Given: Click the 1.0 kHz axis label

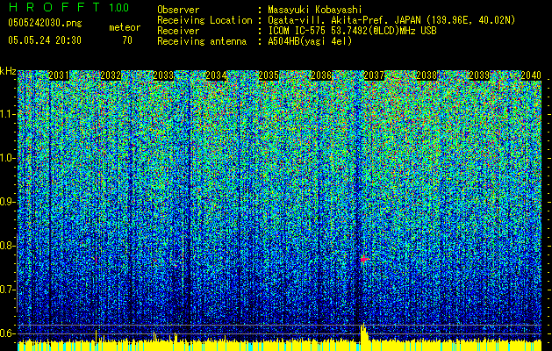Looking at the screenshot, I should click(x=7, y=158).
